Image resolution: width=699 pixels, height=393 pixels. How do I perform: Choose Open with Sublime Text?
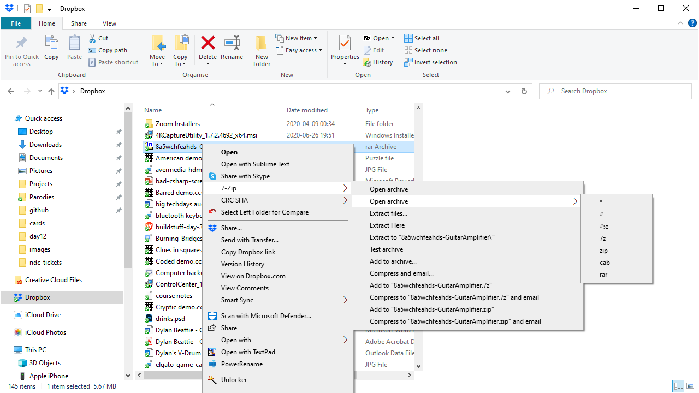[x=277, y=164]
